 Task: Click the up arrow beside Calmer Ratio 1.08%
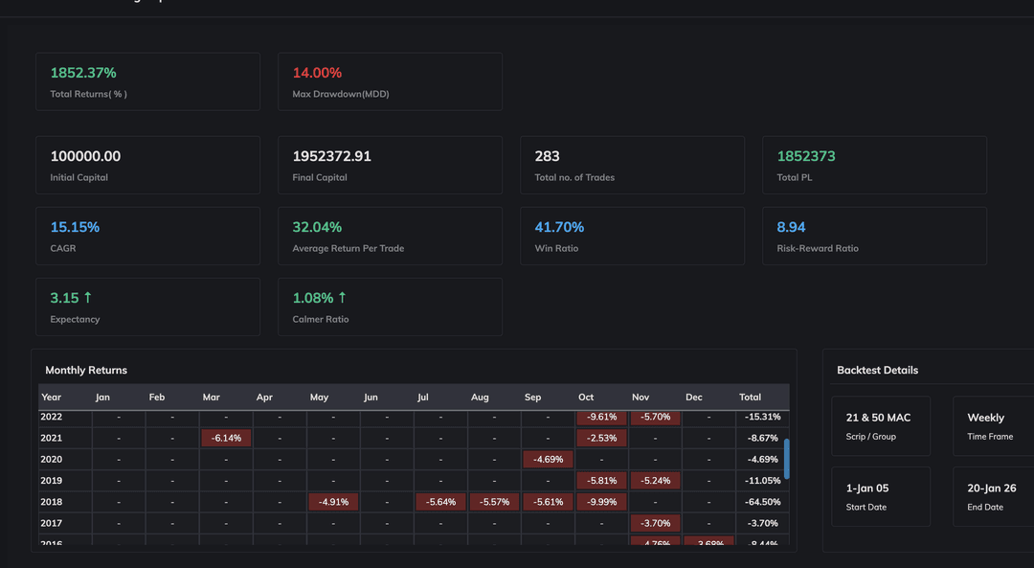[x=342, y=298]
